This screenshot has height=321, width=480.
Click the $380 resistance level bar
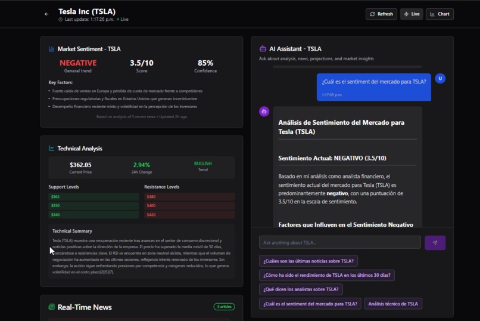189,196
